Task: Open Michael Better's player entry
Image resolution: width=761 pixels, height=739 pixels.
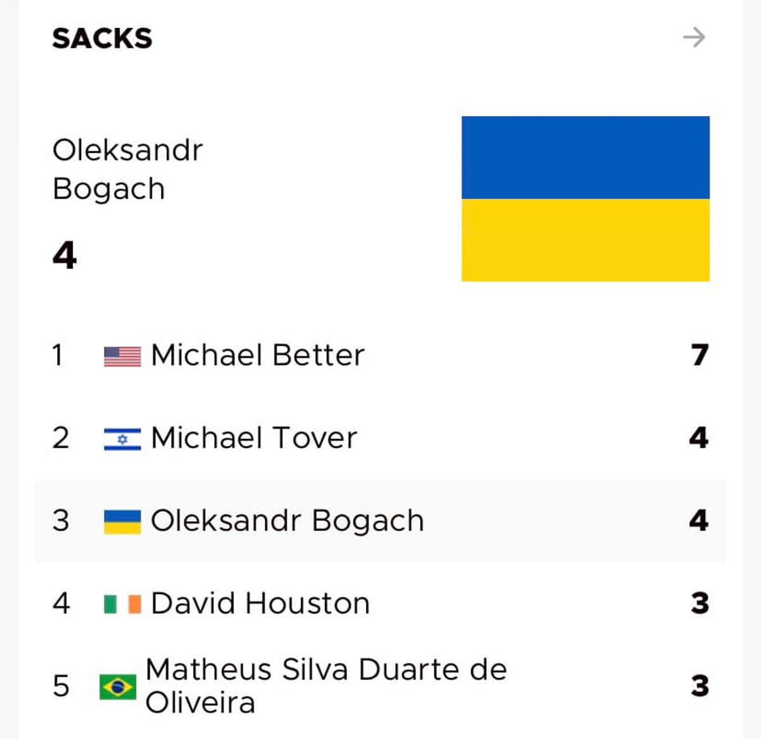Action: click(x=257, y=355)
